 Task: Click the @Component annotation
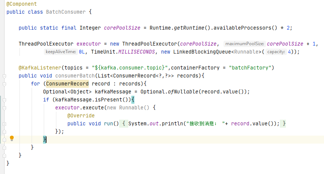pyautogui.click(x=22, y=4)
